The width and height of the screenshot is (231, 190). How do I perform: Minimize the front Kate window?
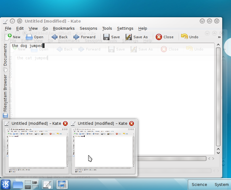coord(202,21)
